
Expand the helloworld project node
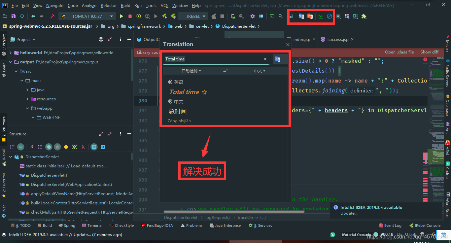tap(11, 52)
